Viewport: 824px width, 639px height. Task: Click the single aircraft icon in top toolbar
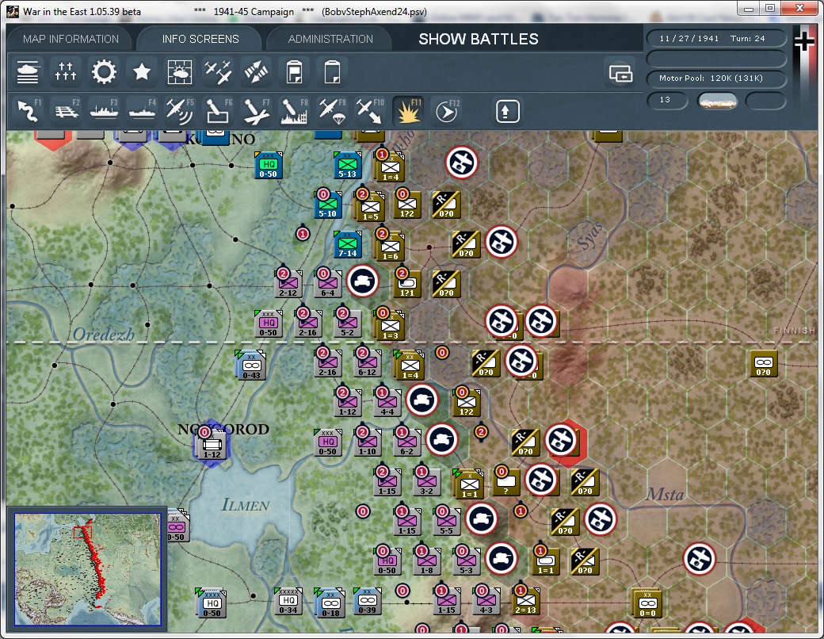[256, 72]
